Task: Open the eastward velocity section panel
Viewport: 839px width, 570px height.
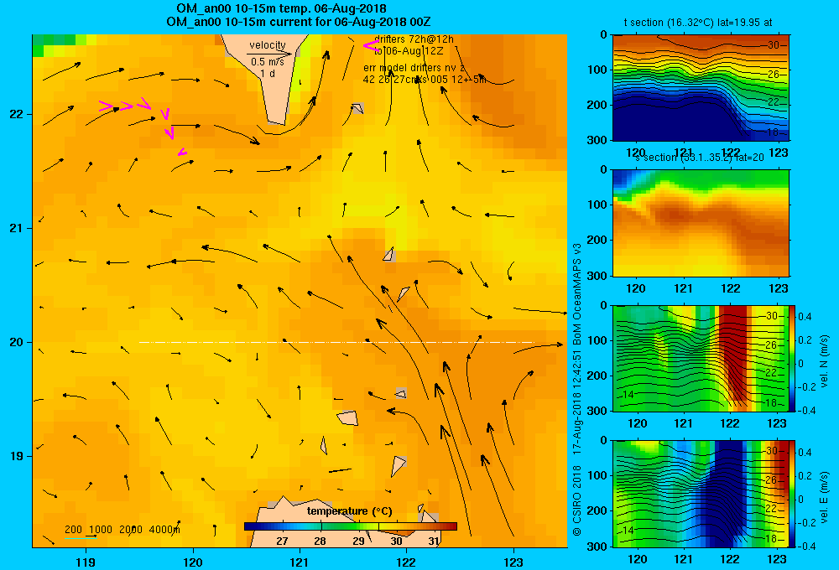Action: (x=701, y=494)
